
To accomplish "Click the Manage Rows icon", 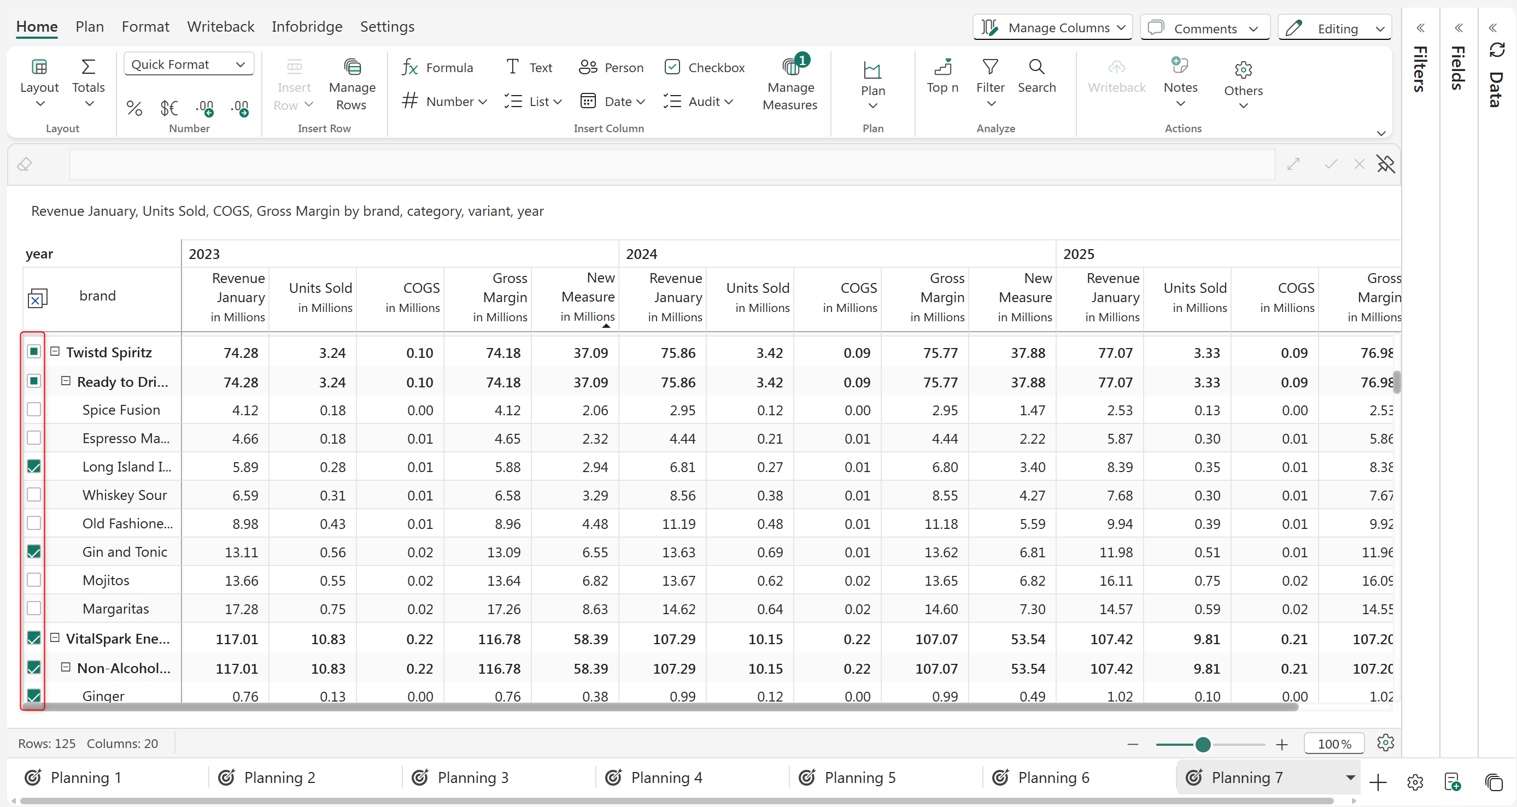I will click(x=352, y=68).
